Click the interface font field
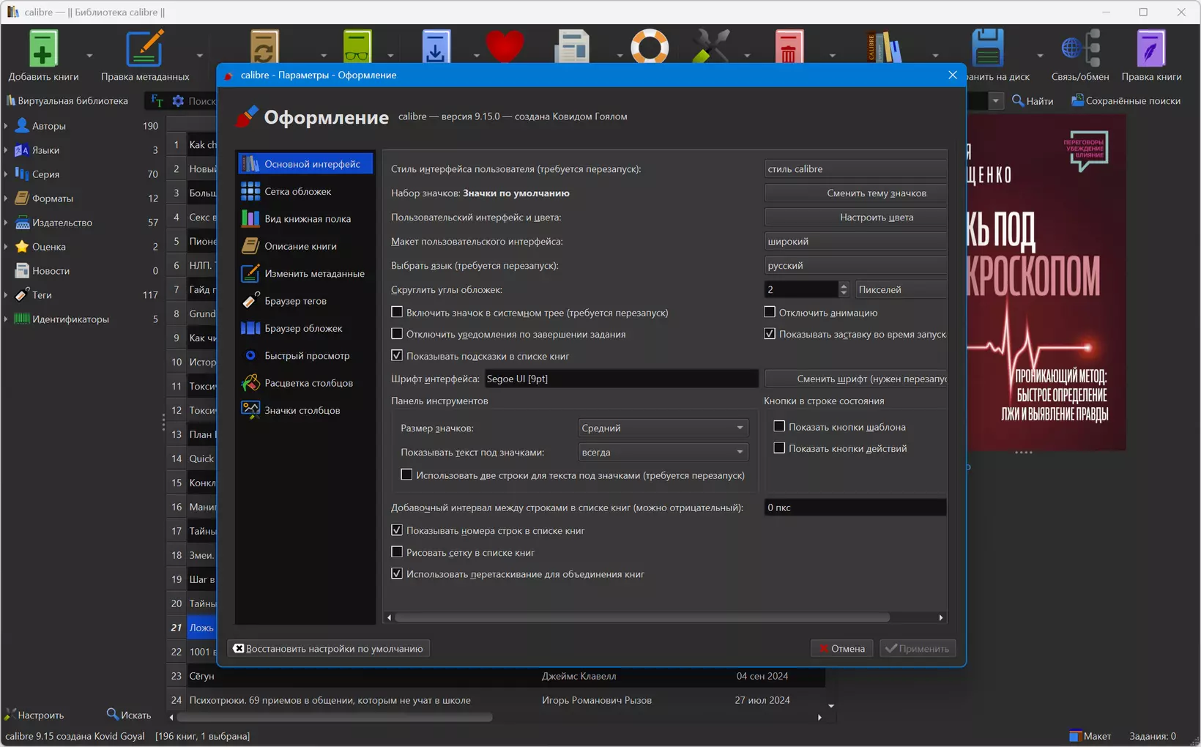Viewport: 1201px width, 747px height. click(620, 379)
